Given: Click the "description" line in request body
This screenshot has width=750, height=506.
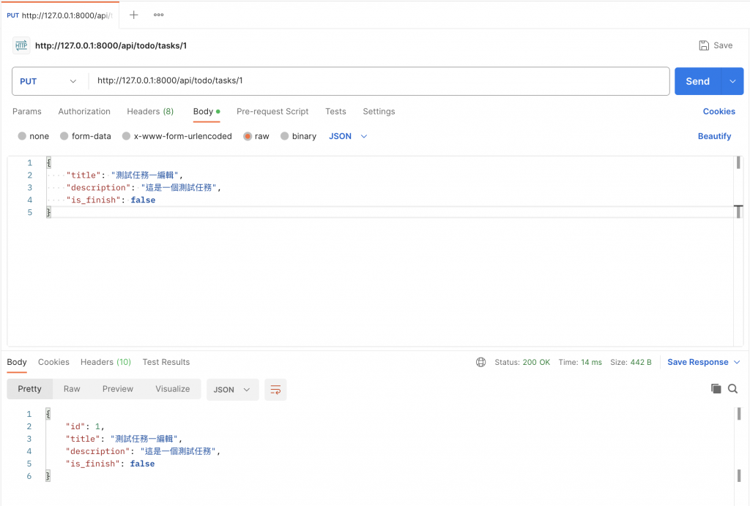Looking at the screenshot, I should (x=144, y=188).
